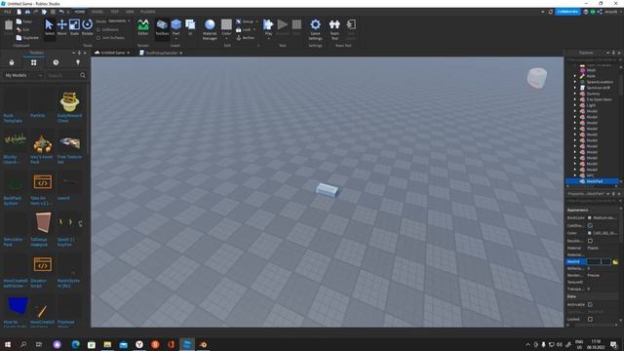Toggle the Archivable checkbox
624x351 pixels.
tap(590, 304)
